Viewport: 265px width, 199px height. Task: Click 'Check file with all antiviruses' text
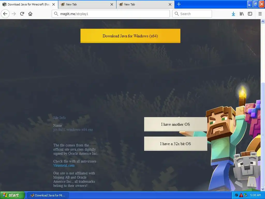[75, 161]
